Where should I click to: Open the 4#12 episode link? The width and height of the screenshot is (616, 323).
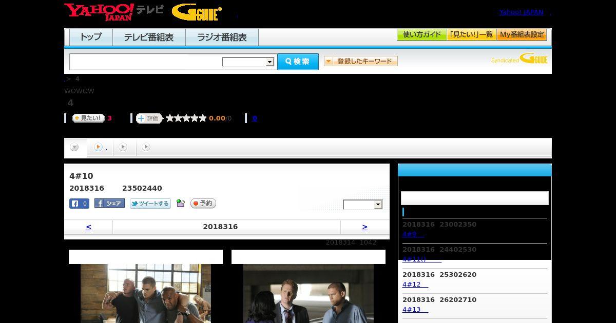[x=415, y=285]
